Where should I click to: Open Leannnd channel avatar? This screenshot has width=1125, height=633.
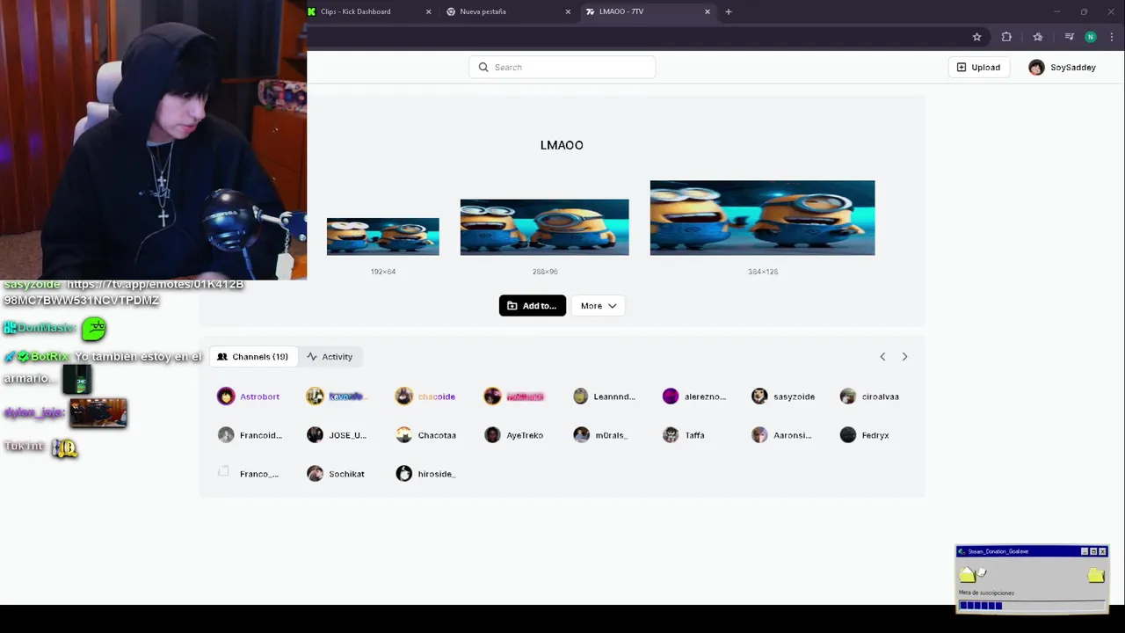tap(580, 397)
